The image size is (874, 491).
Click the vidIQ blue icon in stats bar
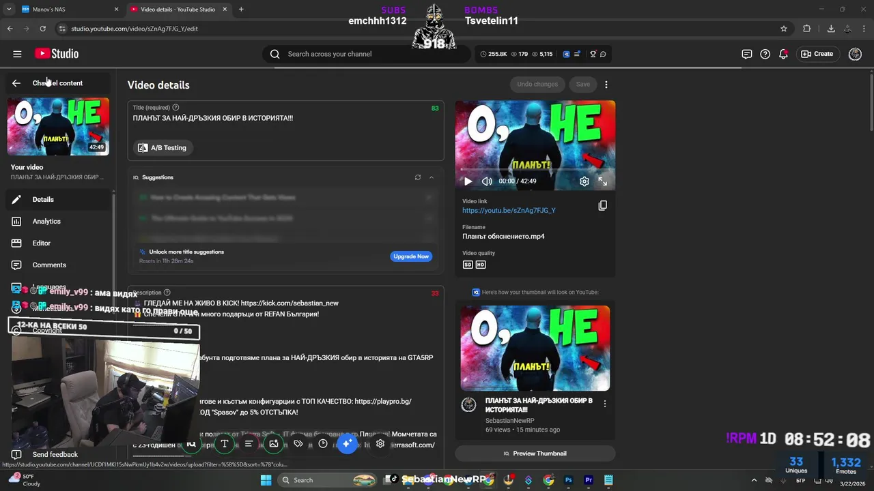[x=566, y=54]
